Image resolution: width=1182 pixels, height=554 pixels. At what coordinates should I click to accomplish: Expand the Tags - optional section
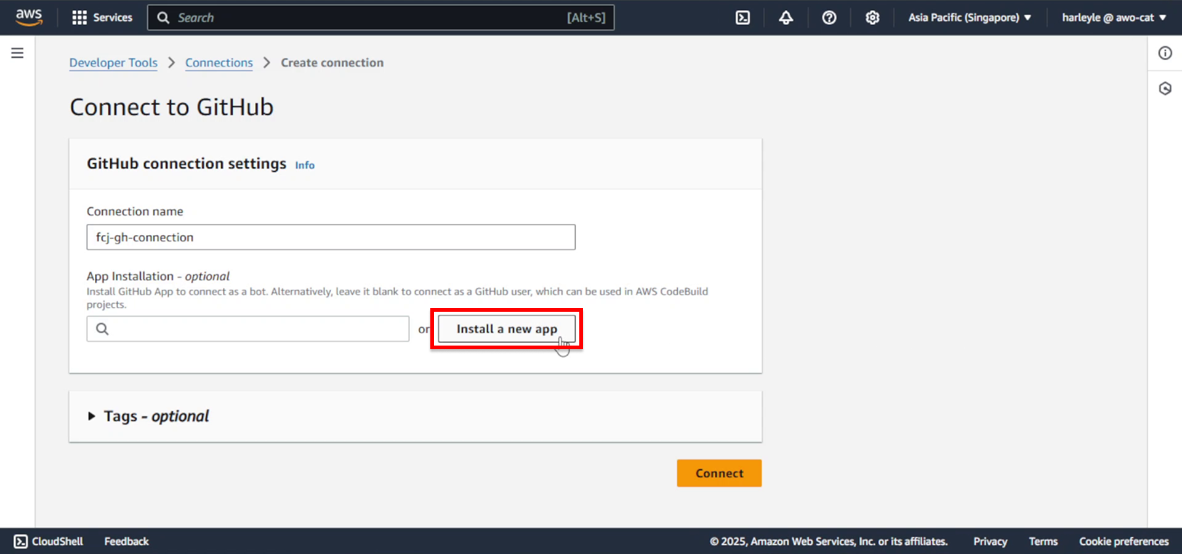tap(149, 416)
